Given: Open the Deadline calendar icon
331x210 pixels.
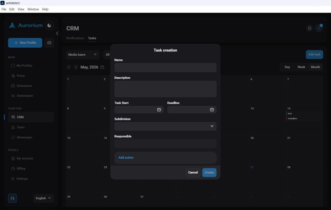Looking at the screenshot, I should (x=212, y=110).
